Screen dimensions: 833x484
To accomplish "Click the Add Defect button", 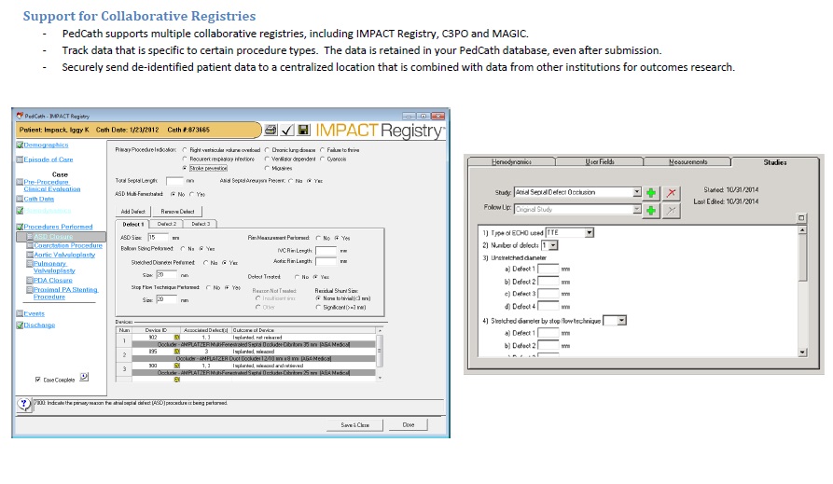I will [132, 212].
